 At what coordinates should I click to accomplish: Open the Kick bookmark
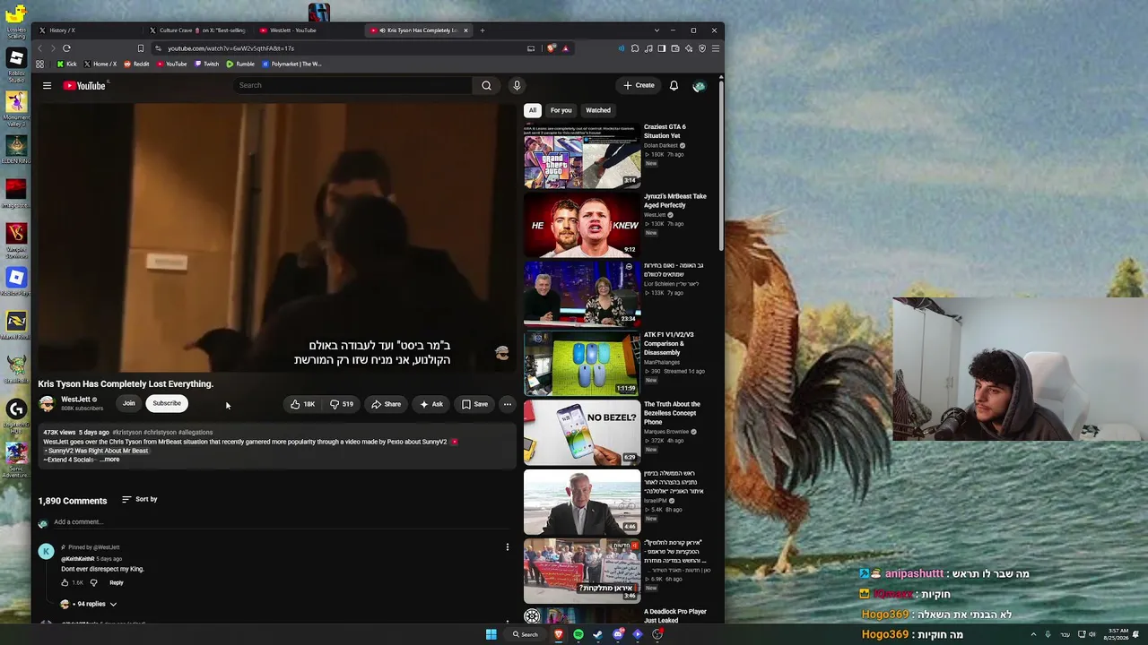[x=66, y=64]
